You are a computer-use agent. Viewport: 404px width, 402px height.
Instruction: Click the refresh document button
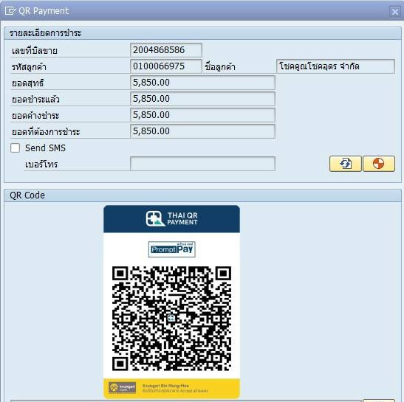tap(345, 164)
